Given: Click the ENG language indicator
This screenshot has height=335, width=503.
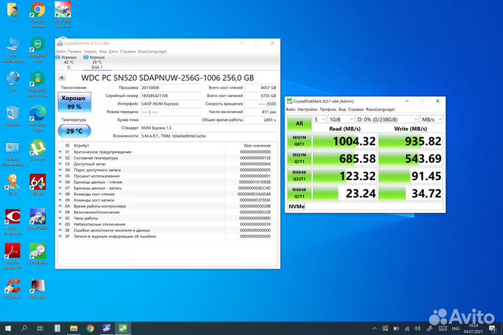Looking at the screenshot, I should point(455,329).
